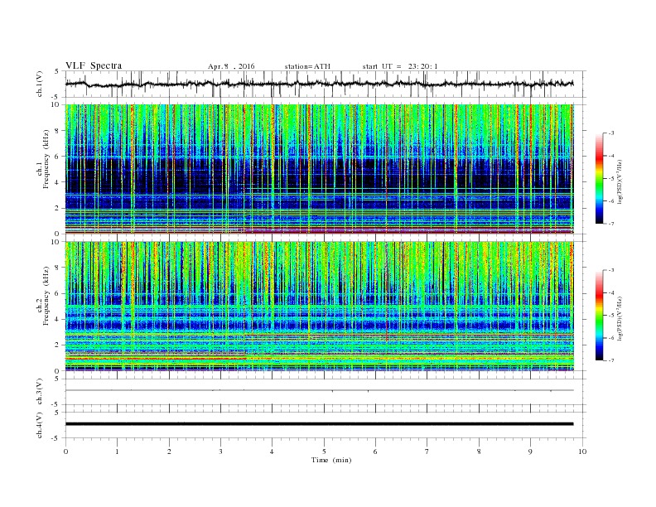Click the lower 'log(PSD)(V²/Hz)' colorbar label
Screen dimensions: 656x507
pyautogui.click(x=620, y=317)
